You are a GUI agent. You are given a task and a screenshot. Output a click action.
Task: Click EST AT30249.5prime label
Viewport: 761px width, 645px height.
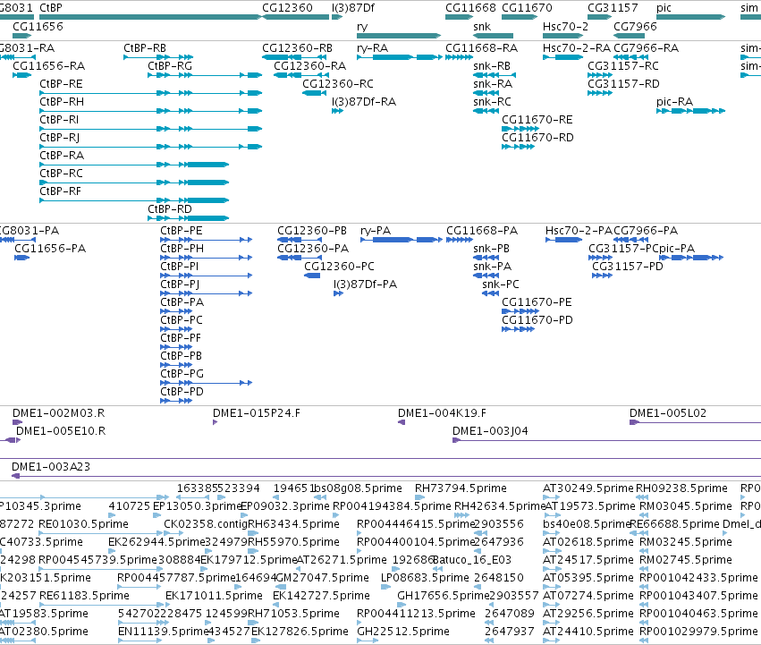click(588, 488)
